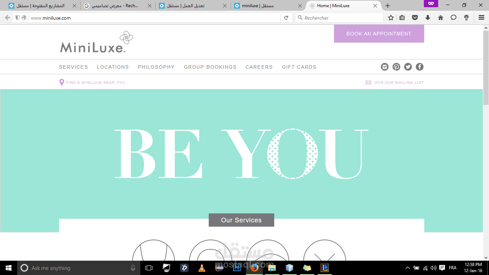The image size is (489, 275).
Task: Open the Firefox hamburger menu
Action: click(481, 17)
